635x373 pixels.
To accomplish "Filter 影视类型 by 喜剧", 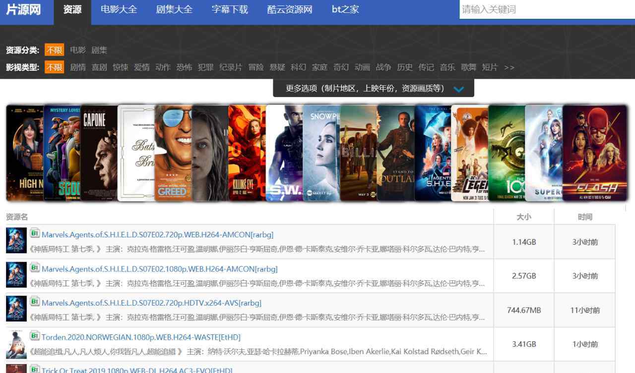I will 99,67.
